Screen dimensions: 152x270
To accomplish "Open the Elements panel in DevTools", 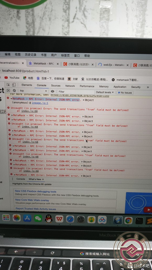I will [x=27, y=85].
